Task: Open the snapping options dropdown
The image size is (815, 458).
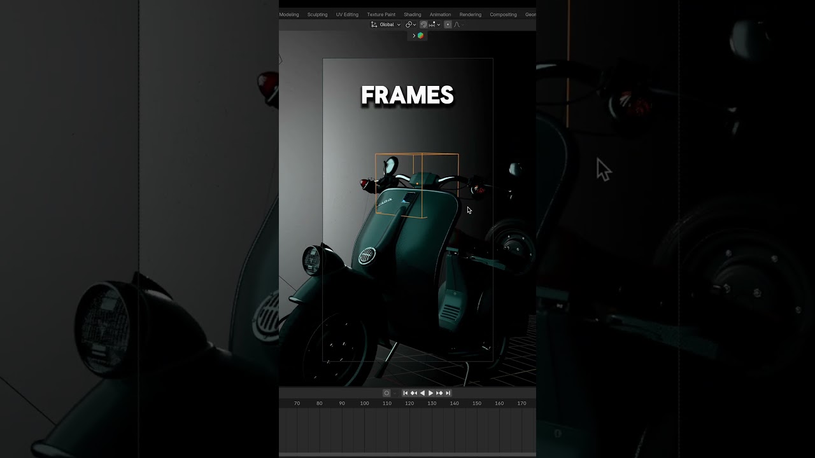Action: pyautogui.click(x=435, y=25)
